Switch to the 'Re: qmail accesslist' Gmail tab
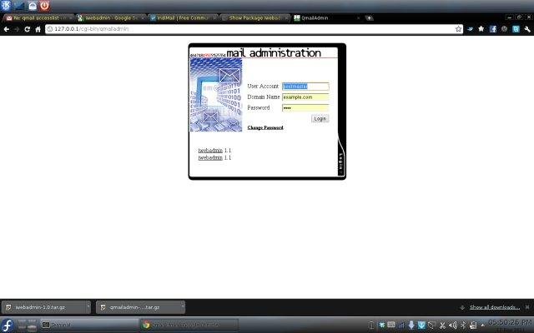Screen dimensions: 534x333 click(37, 18)
